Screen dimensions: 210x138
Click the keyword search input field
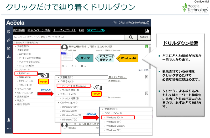[x=68, y=37]
